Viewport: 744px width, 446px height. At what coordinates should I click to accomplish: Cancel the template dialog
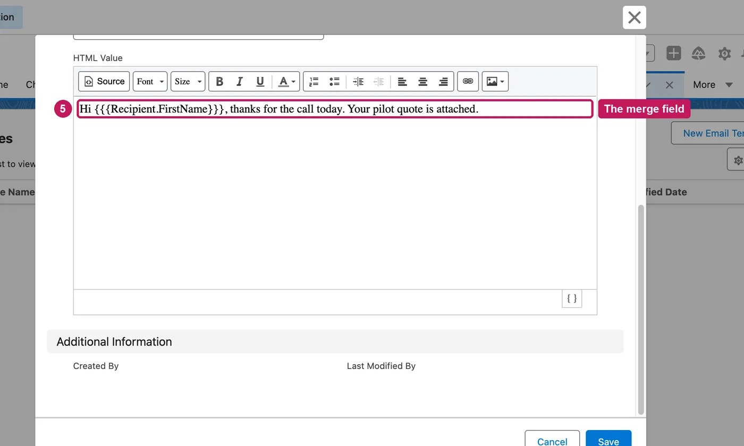[552, 441]
